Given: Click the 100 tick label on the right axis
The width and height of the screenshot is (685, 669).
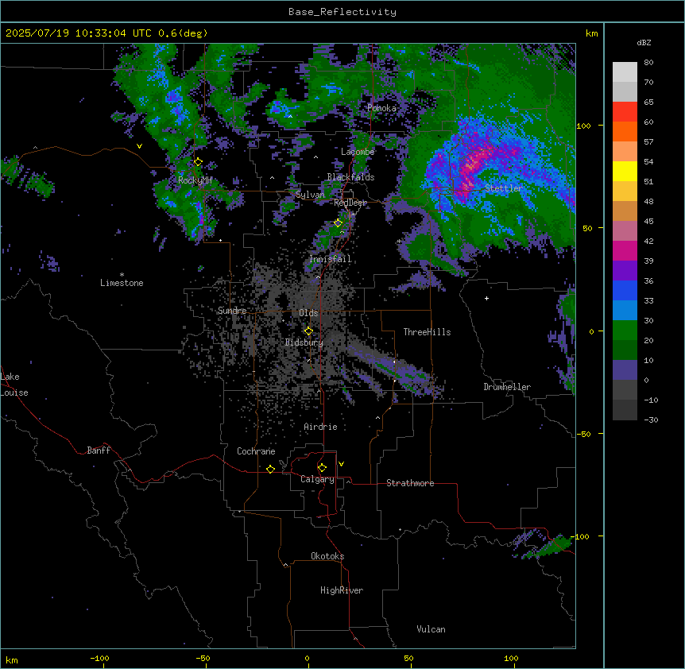Looking at the screenshot, I should 583,126.
